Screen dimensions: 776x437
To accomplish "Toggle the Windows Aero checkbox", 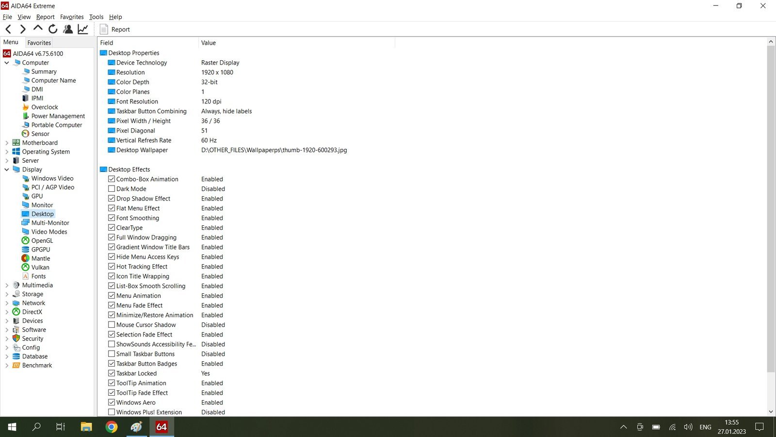I will [112, 403].
